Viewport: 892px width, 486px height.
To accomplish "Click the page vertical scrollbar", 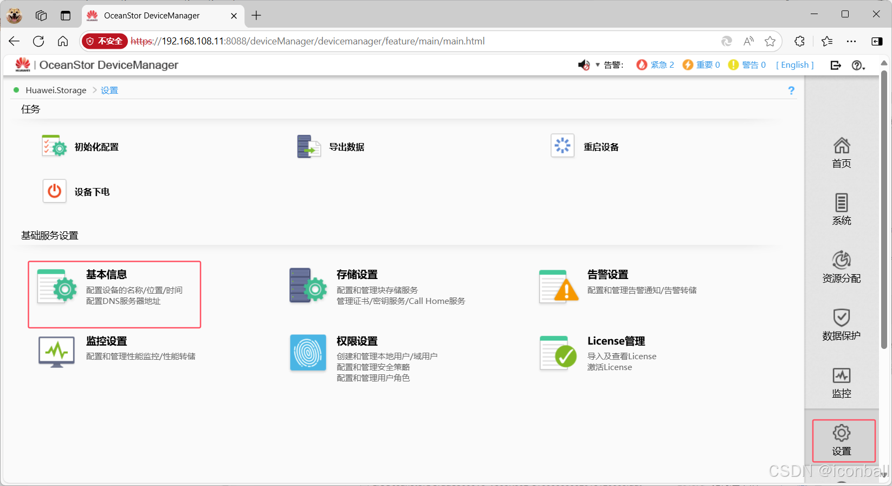I will 884,209.
